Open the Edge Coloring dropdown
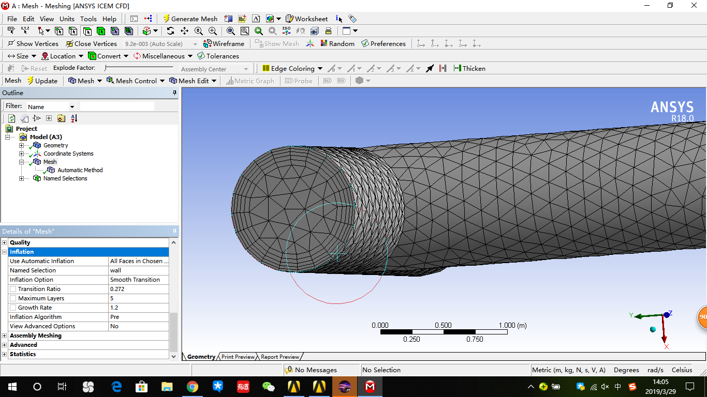This screenshot has width=707, height=397. point(292,68)
